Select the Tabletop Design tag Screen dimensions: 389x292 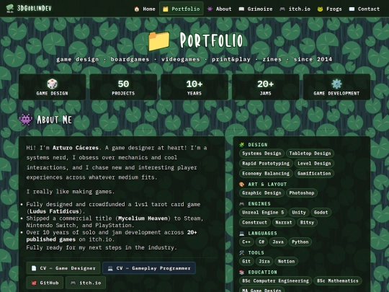310,154
